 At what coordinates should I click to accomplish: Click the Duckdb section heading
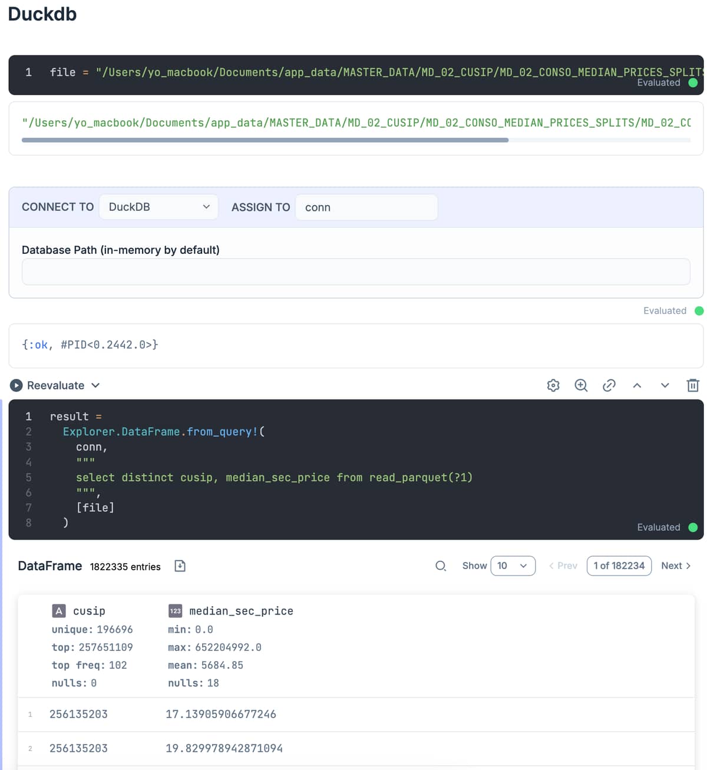[42, 14]
